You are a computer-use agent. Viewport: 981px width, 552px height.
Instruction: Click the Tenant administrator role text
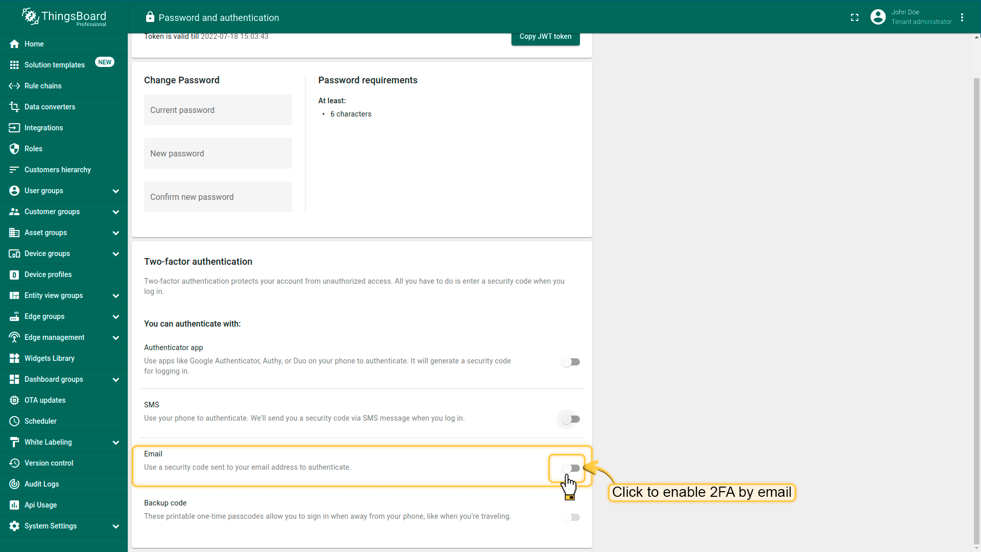pyautogui.click(x=921, y=22)
